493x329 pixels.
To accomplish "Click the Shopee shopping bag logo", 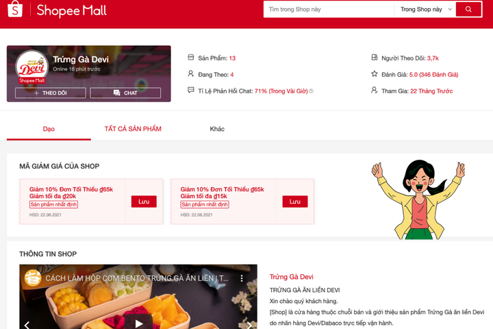I will [x=15, y=9].
